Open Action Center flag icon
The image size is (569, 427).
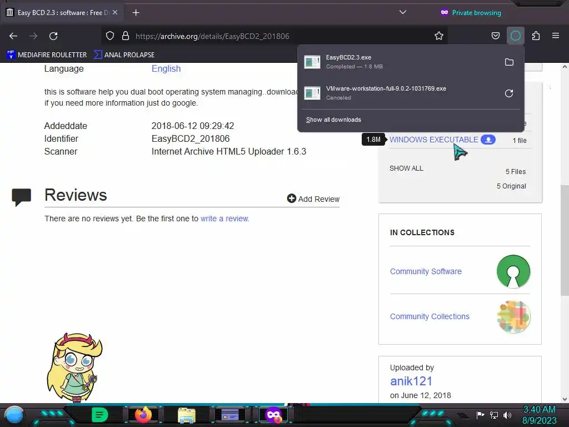coord(480,415)
